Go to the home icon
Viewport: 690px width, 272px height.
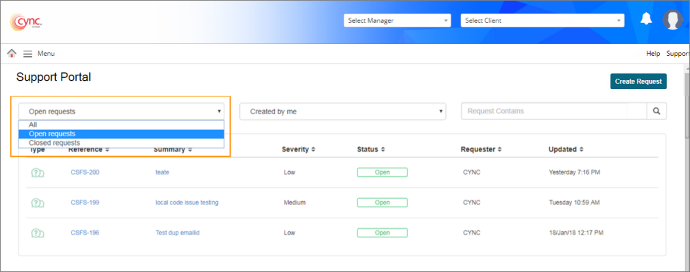pyautogui.click(x=12, y=54)
